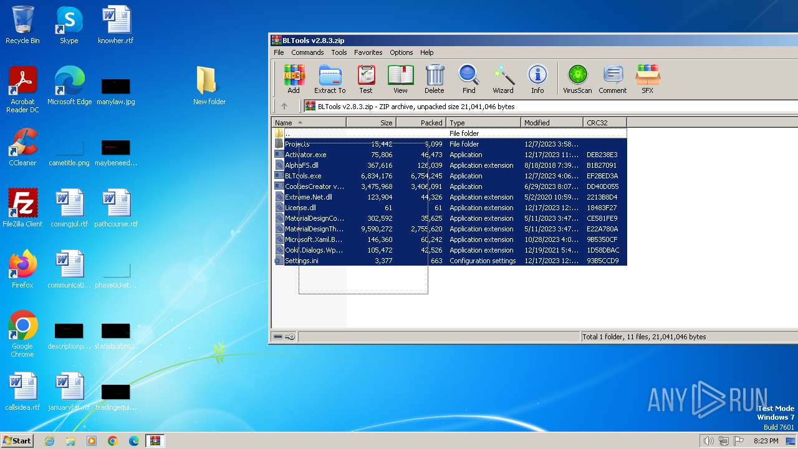Viewport: 798px width, 449px height.
Task: Go up one level arrow
Action: (284, 107)
